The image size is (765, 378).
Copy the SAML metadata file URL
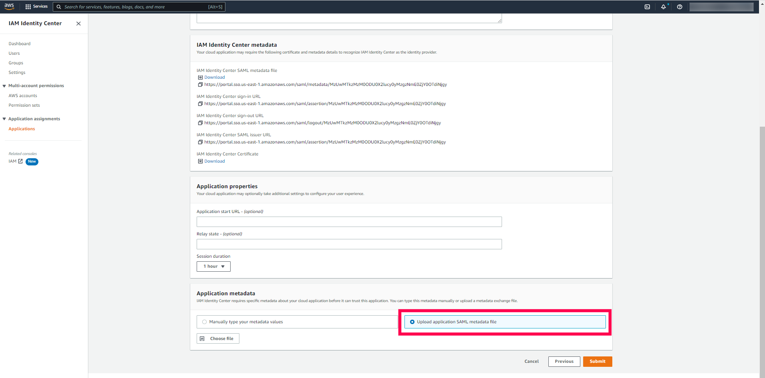pyautogui.click(x=200, y=85)
